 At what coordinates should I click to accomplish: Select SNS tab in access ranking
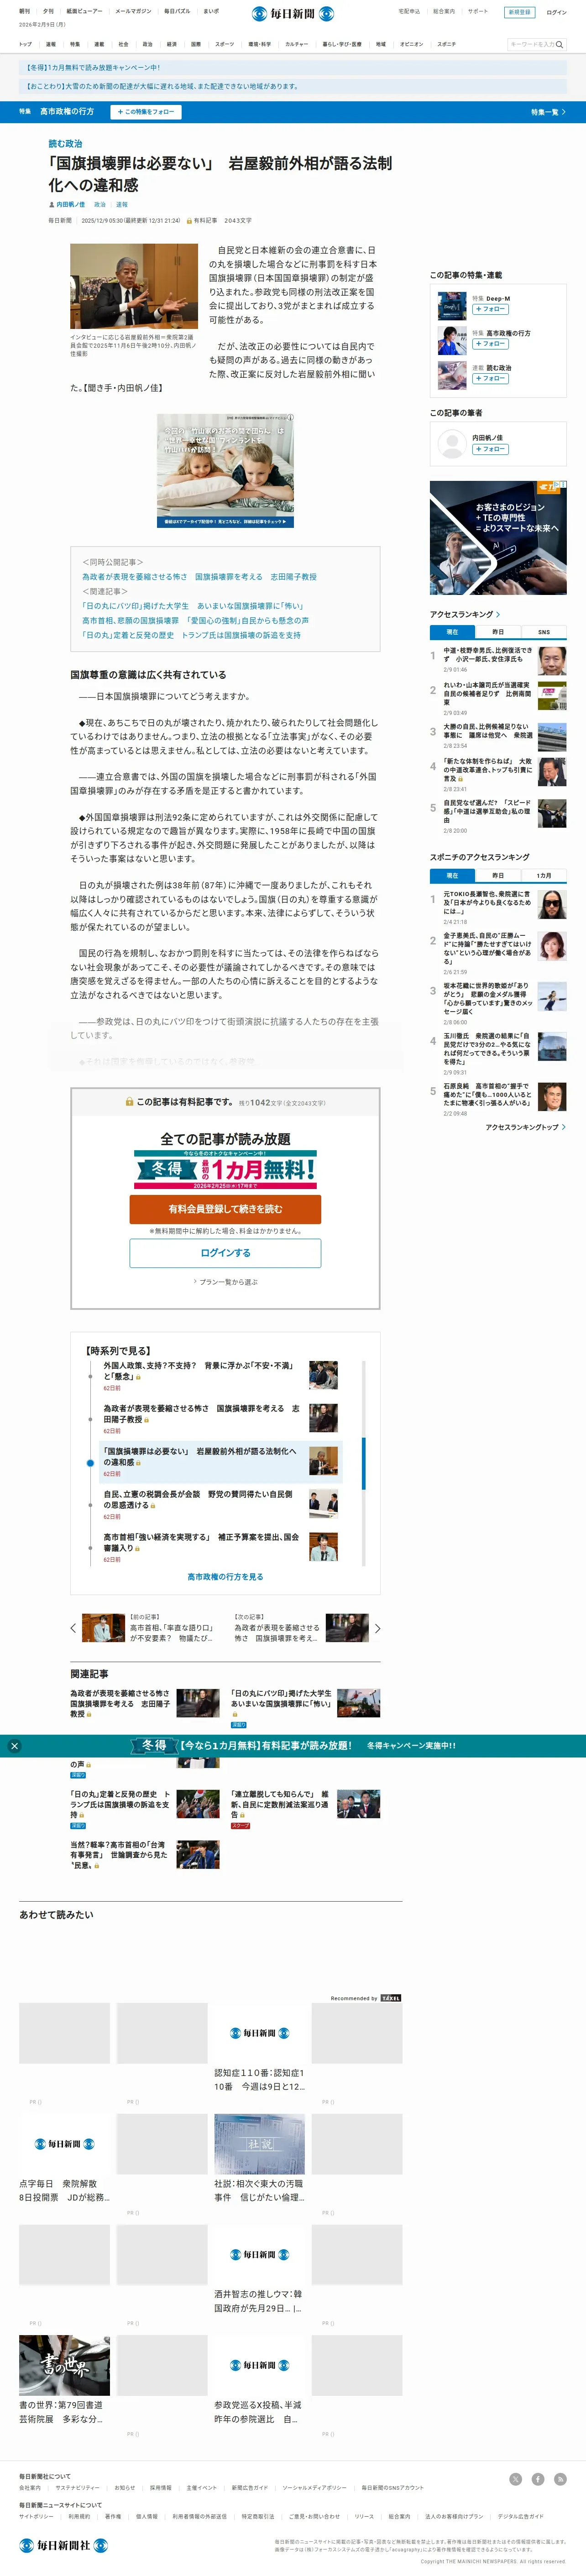(x=544, y=632)
